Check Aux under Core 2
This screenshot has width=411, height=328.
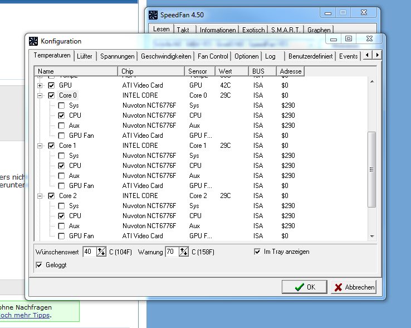pyautogui.click(x=61, y=226)
